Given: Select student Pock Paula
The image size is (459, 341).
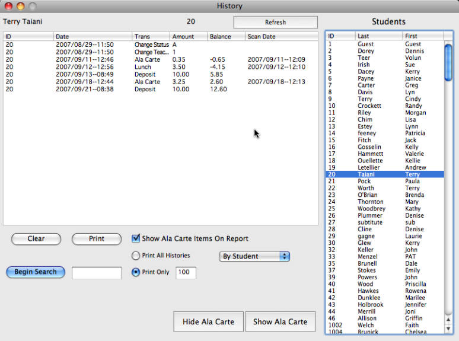Looking at the screenshot, I should [385, 181].
